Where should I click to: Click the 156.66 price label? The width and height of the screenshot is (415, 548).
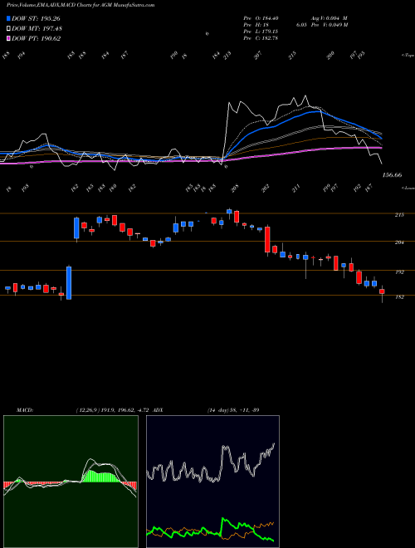(x=392, y=175)
